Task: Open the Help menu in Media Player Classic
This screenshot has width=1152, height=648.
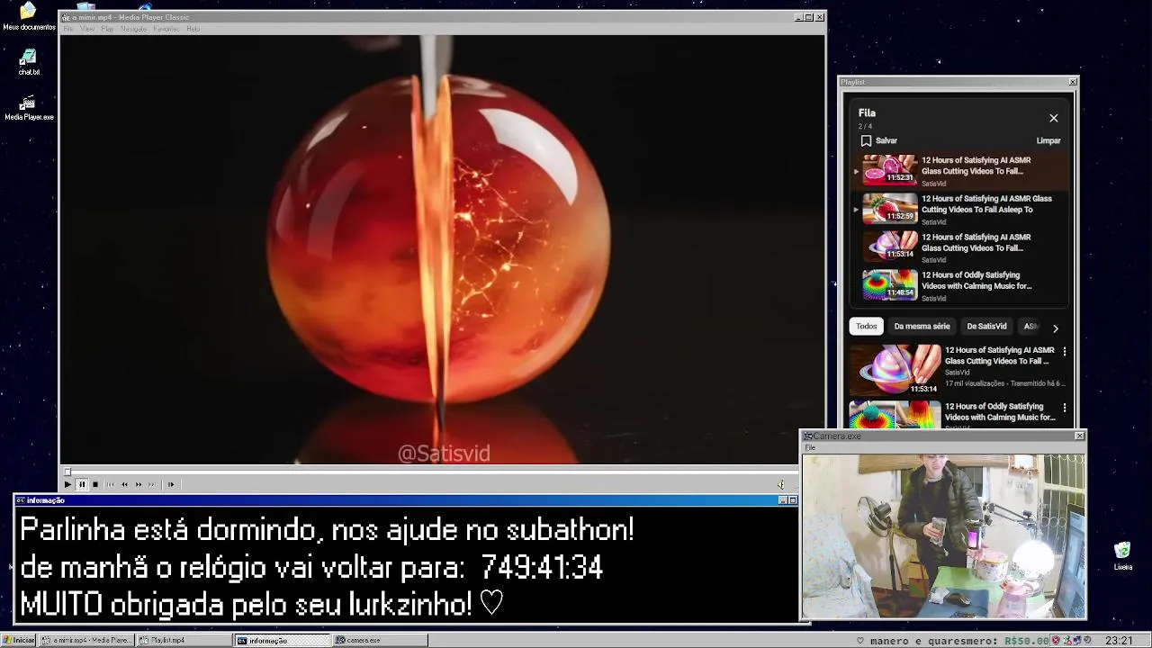Action: (x=193, y=29)
